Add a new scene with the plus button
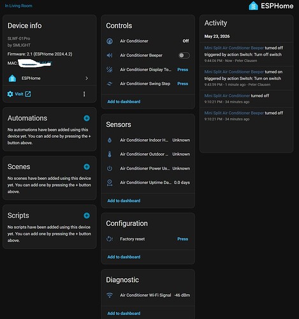This screenshot has height=319, width=299. coord(87,167)
